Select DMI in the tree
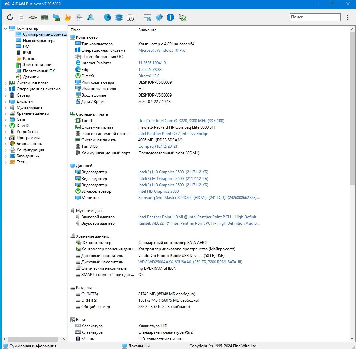The height and width of the screenshot is (349, 356). point(27,47)
